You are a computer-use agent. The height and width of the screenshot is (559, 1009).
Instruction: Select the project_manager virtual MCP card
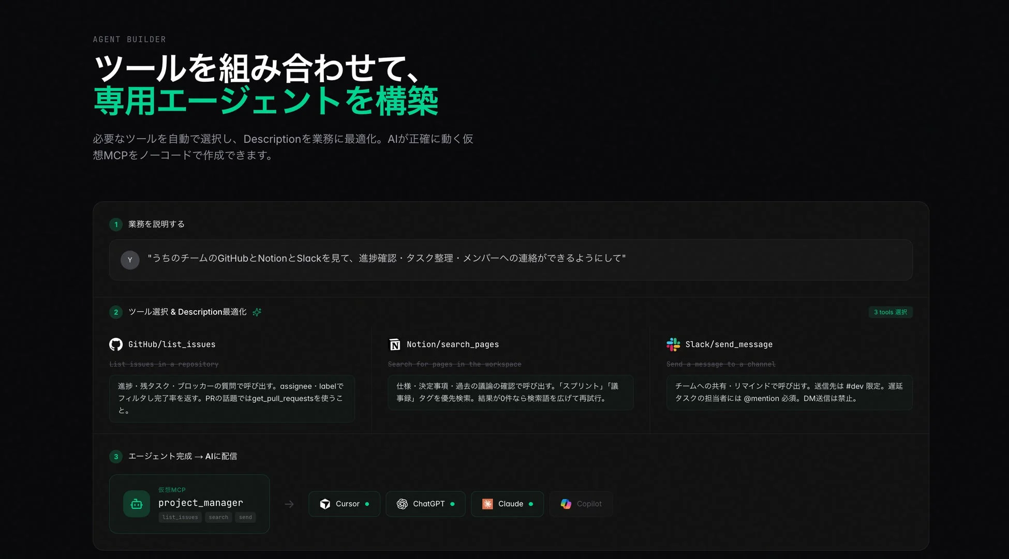coord(189,504)
